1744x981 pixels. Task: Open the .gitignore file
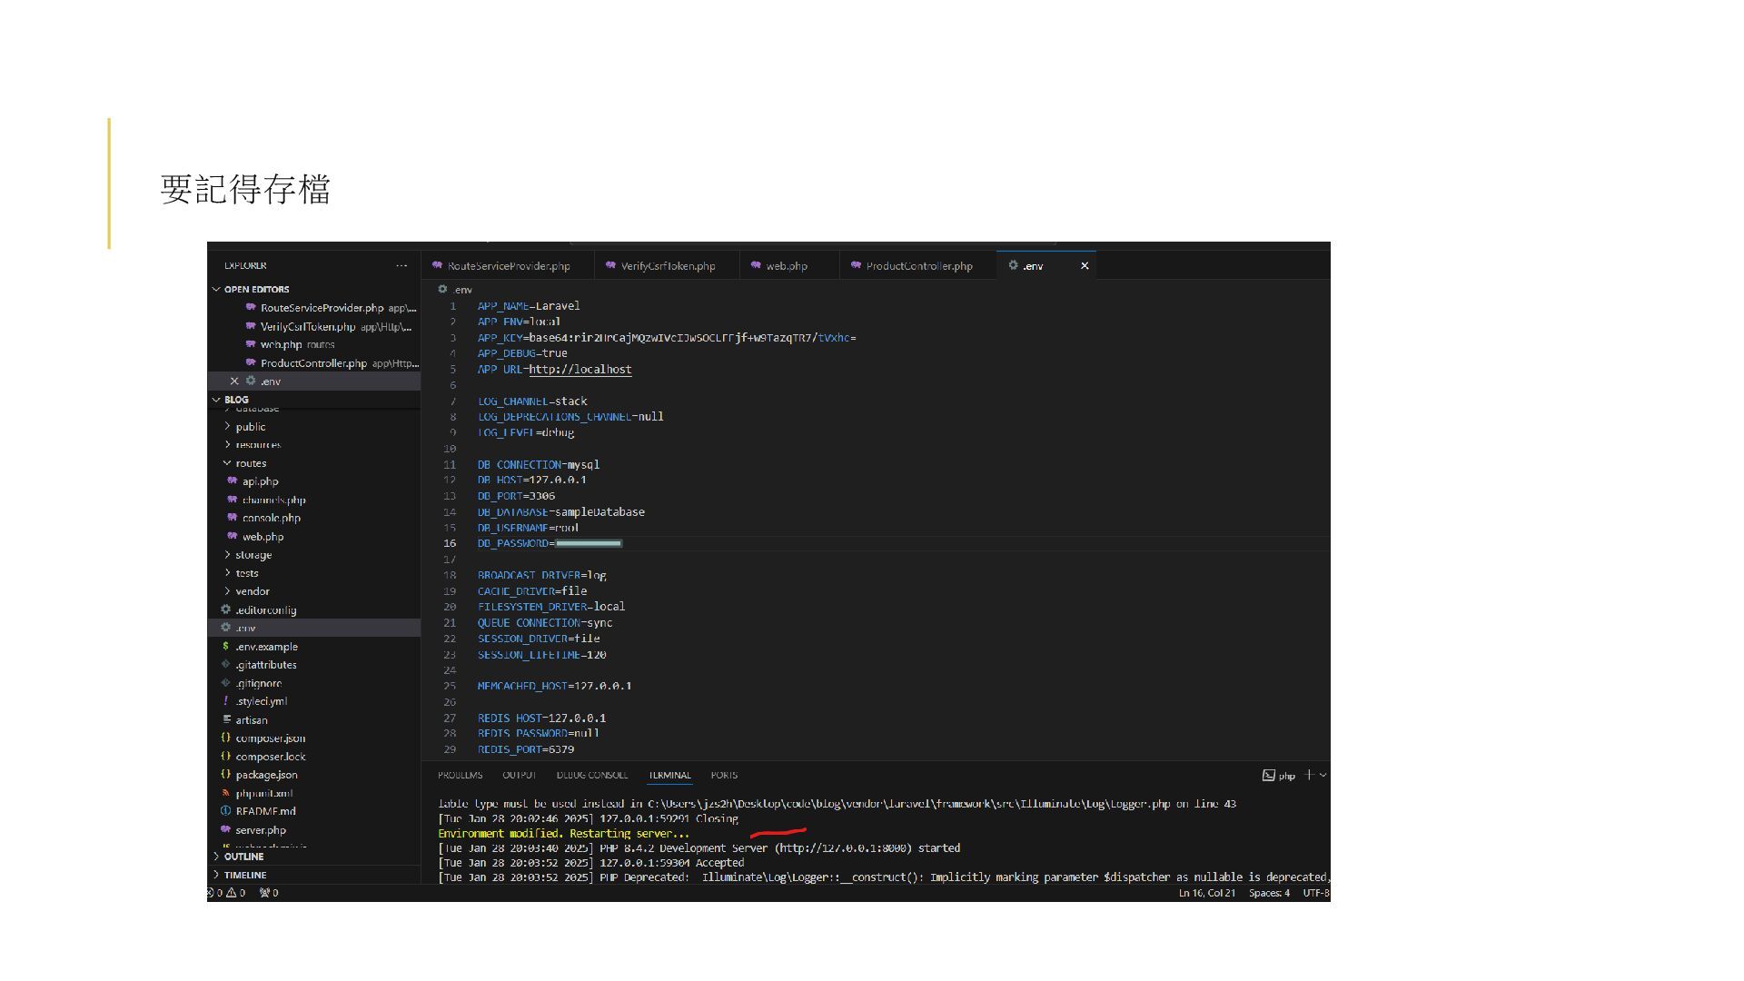click(314, 683)
